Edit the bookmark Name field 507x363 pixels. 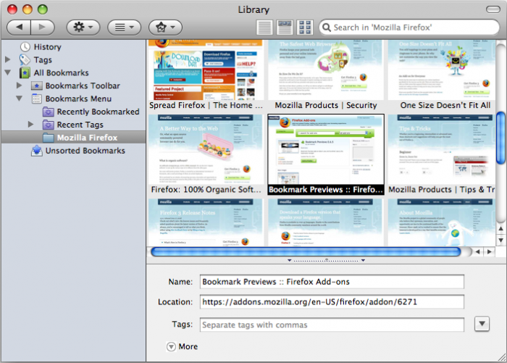click(x=332, y=282)
